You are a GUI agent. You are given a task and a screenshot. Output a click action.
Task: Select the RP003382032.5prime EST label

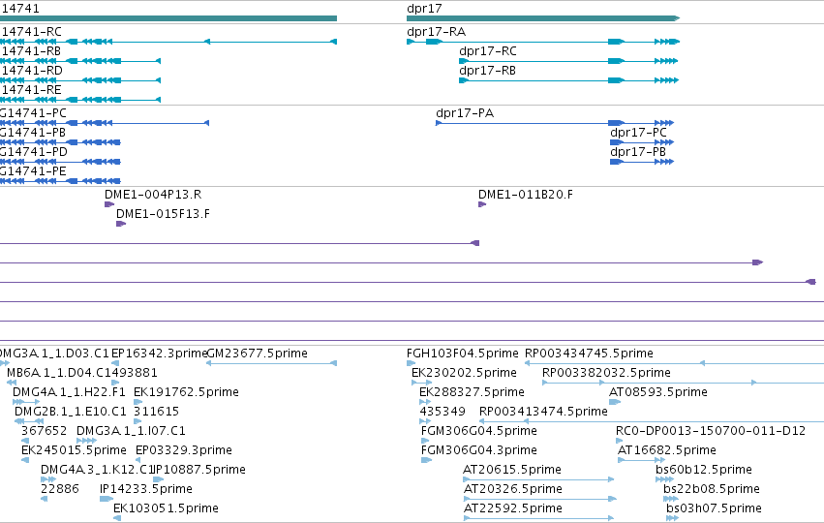point(606,373)
